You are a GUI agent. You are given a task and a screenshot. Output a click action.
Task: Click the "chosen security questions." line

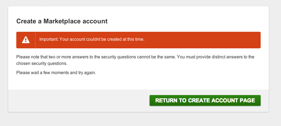(42, 64)
